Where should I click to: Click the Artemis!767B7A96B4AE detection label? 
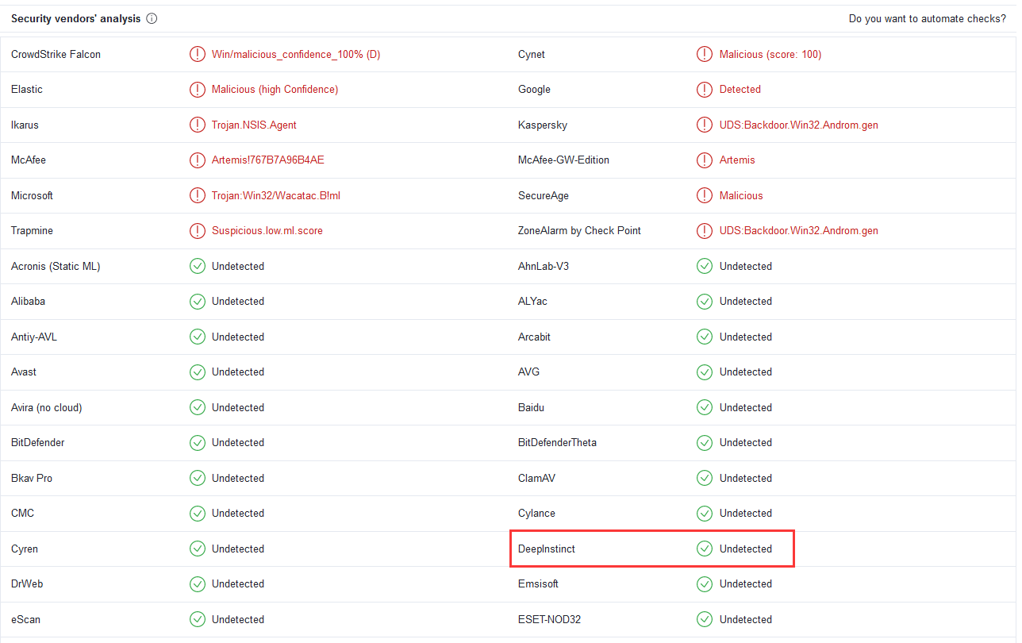coord(267,160)
